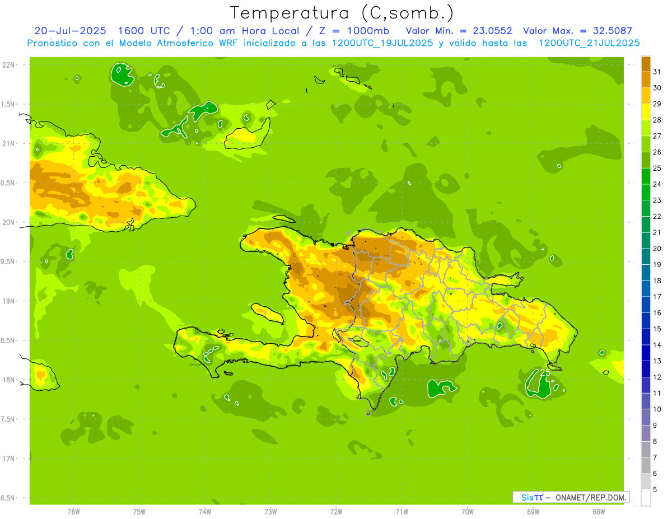Click the '68W' longitude axis label
Viewport: 672px width, 519px height.
pos(598,512)
